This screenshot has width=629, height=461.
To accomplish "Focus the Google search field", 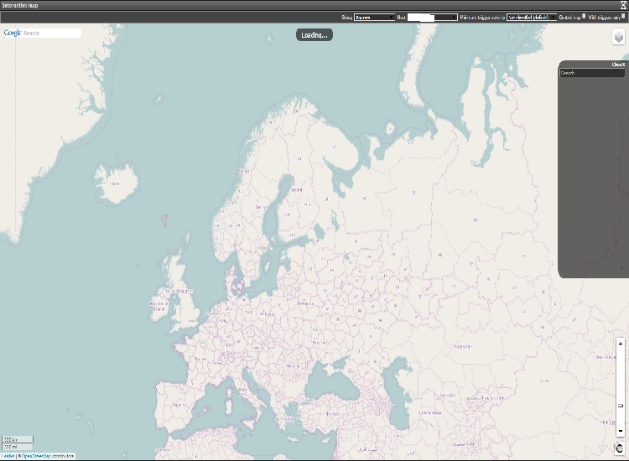I will click(51, 34).
